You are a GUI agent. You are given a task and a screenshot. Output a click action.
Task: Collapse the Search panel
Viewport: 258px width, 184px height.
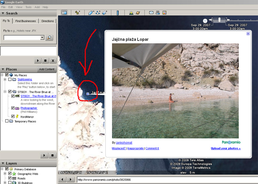pyautogui.click(x=3, y=13)
